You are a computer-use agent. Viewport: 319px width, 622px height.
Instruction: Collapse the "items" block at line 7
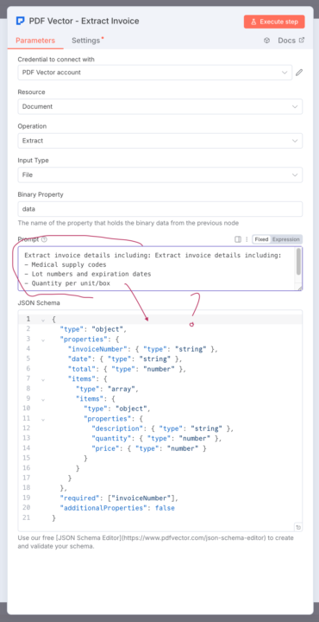click(x=43, y=379)
